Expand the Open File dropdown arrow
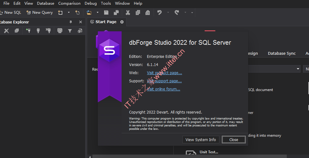The width and height of the screenshot is (309, 158). pos(97,13)
